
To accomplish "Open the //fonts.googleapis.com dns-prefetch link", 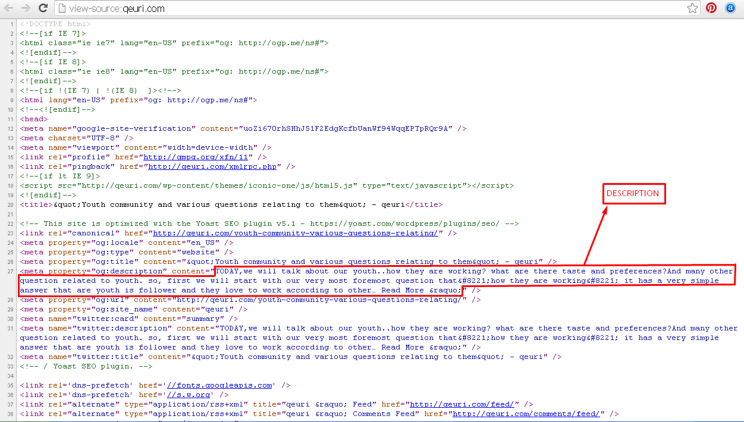I will 219,385.
